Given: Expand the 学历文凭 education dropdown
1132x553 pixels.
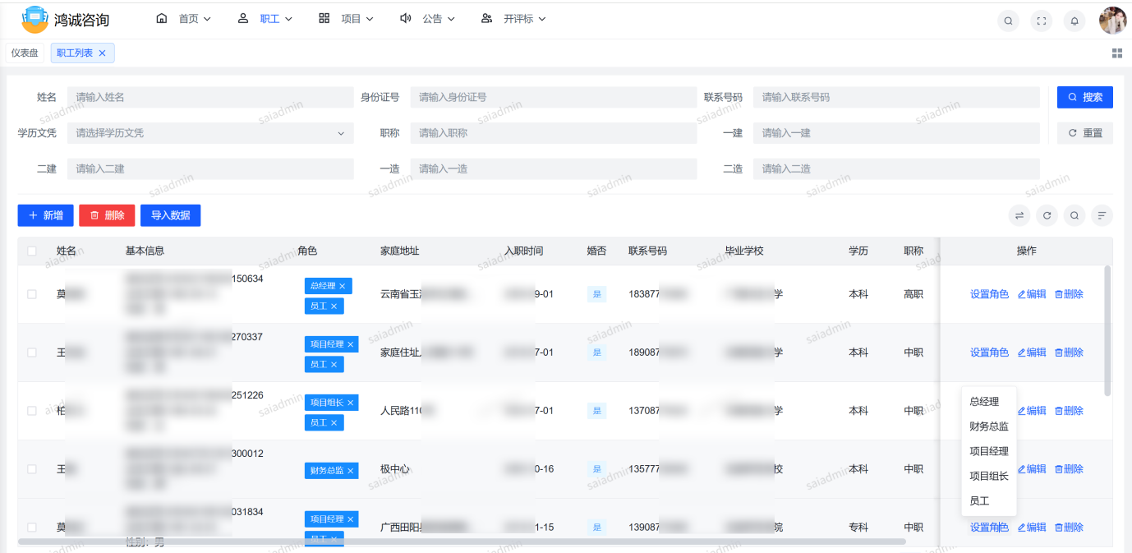Looking at the screenshot, I should [208, 132].
